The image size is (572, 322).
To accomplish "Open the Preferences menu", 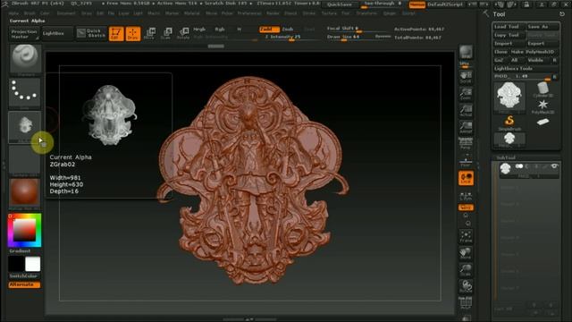I will pos(249,13).
